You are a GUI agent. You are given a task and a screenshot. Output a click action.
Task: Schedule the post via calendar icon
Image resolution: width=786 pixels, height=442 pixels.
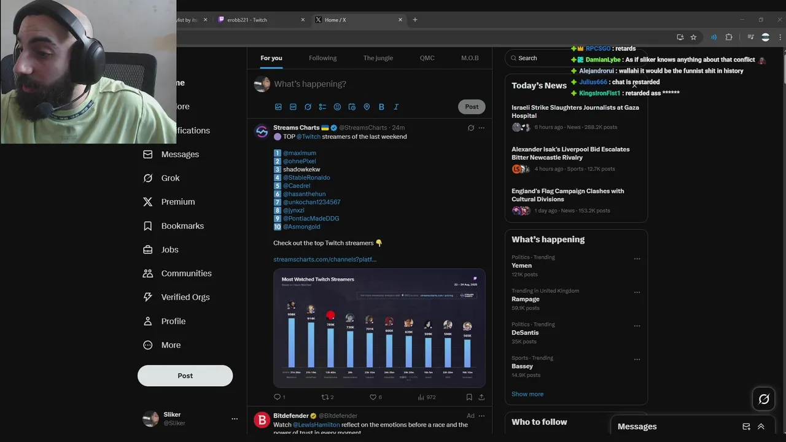pos(352,107)
